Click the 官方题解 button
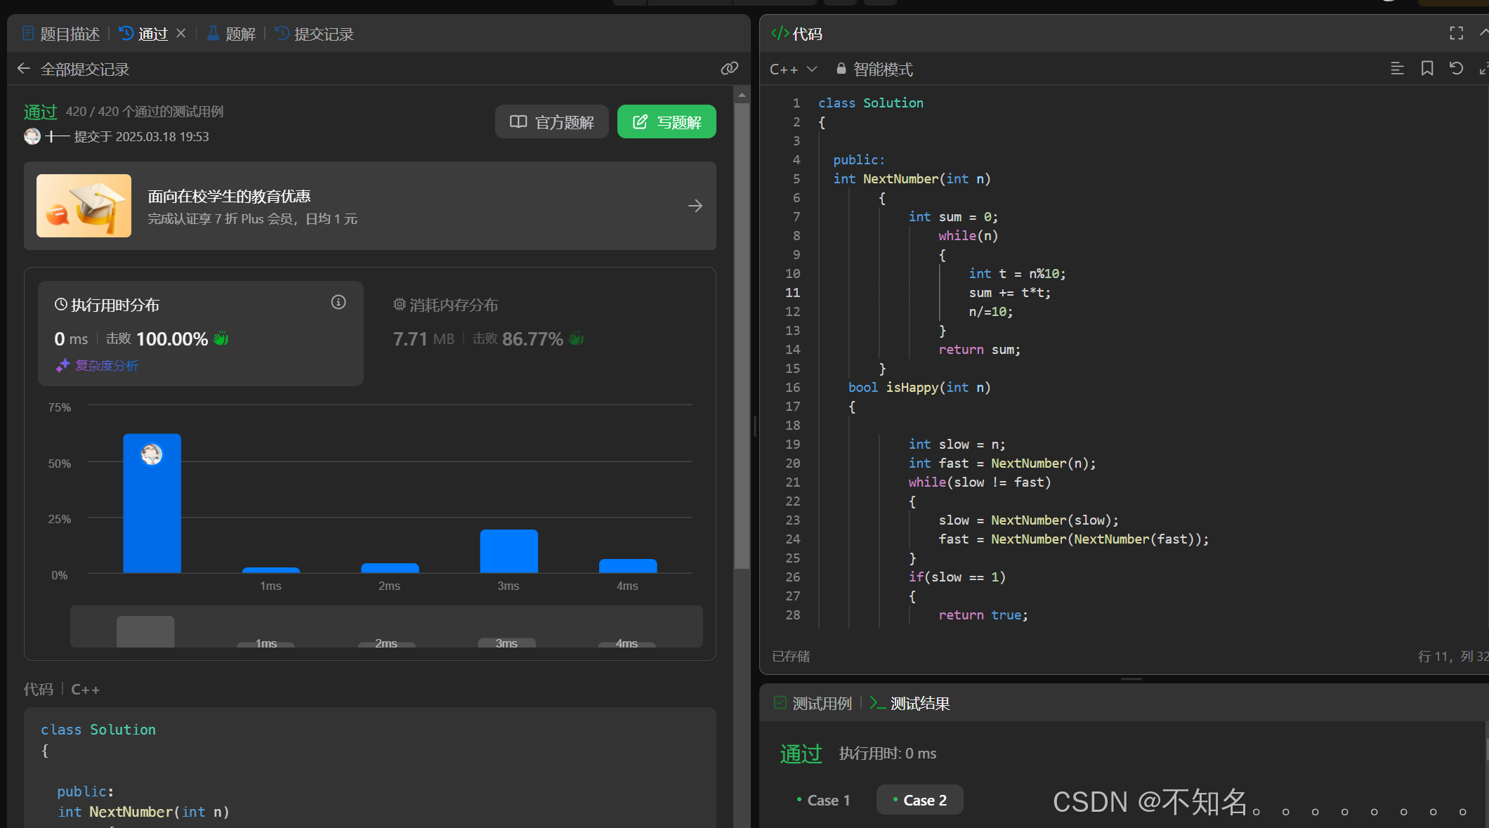This screenshot has height=828, width=1489. click(x=551, y=122)
